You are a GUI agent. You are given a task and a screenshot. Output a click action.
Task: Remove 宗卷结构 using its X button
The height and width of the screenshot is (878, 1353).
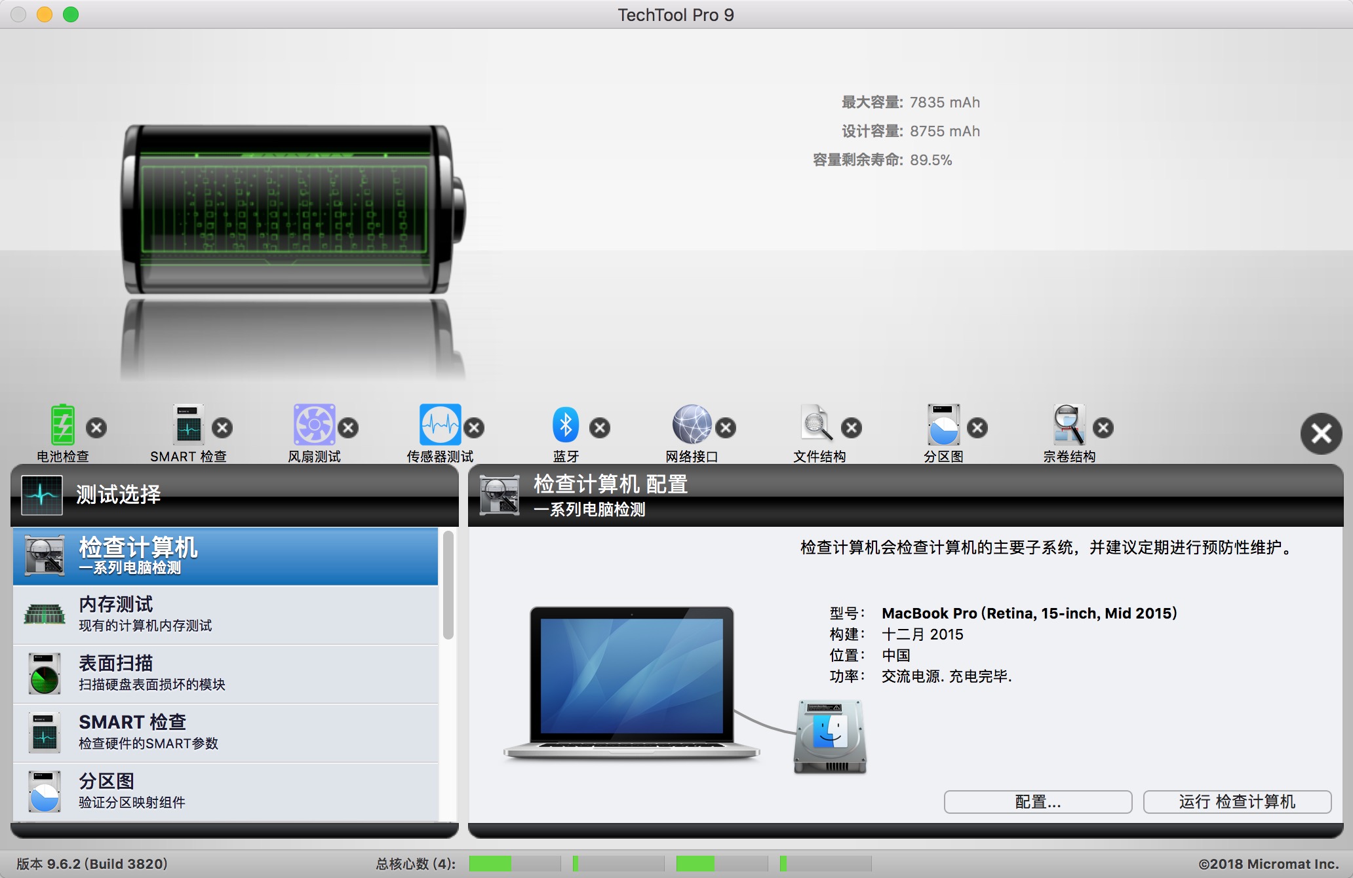click(1103, 428)
